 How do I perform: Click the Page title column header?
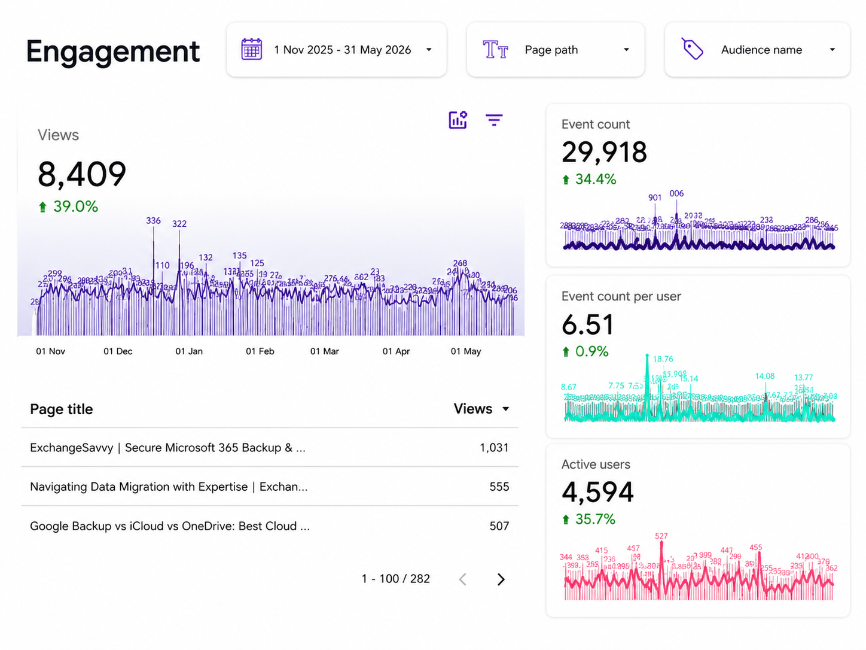pyautogui.click(x=62, y=409)
